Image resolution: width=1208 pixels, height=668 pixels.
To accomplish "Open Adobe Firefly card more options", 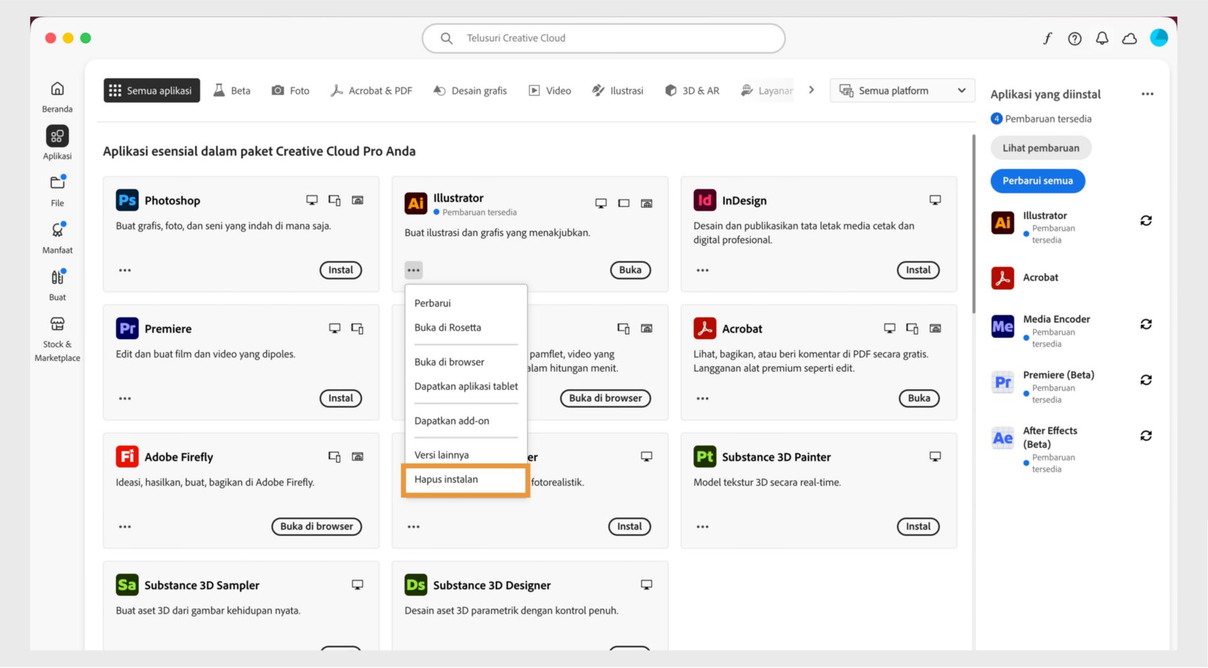I will (x=125, y=527).
